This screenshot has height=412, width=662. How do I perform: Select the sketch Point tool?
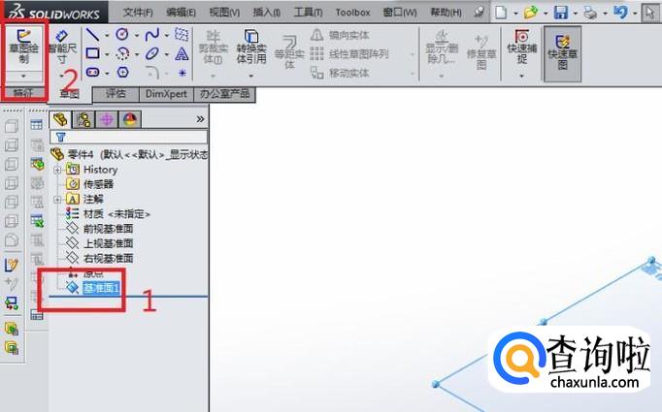(x=182, y=73)
